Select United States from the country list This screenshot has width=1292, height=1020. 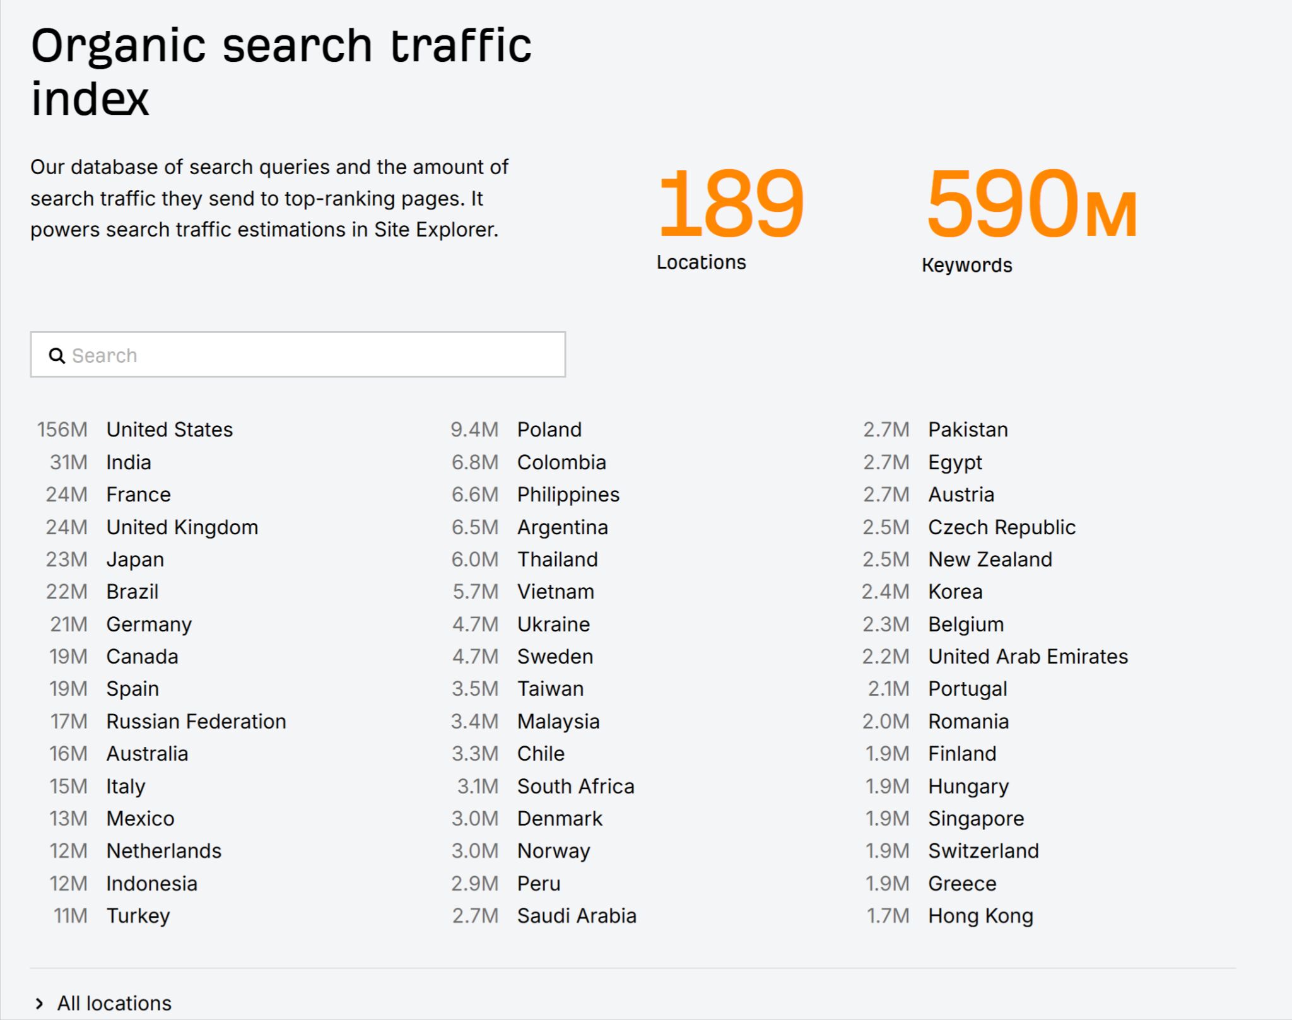(x=170, y=430)
